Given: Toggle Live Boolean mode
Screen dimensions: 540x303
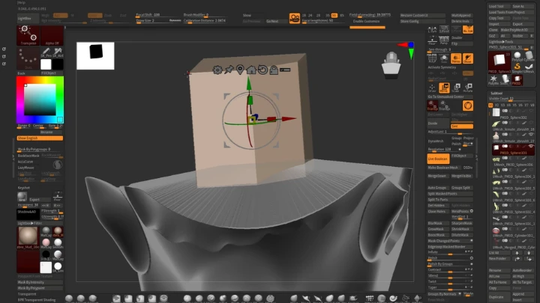Looking at the screenshot, I should [438, 159].
